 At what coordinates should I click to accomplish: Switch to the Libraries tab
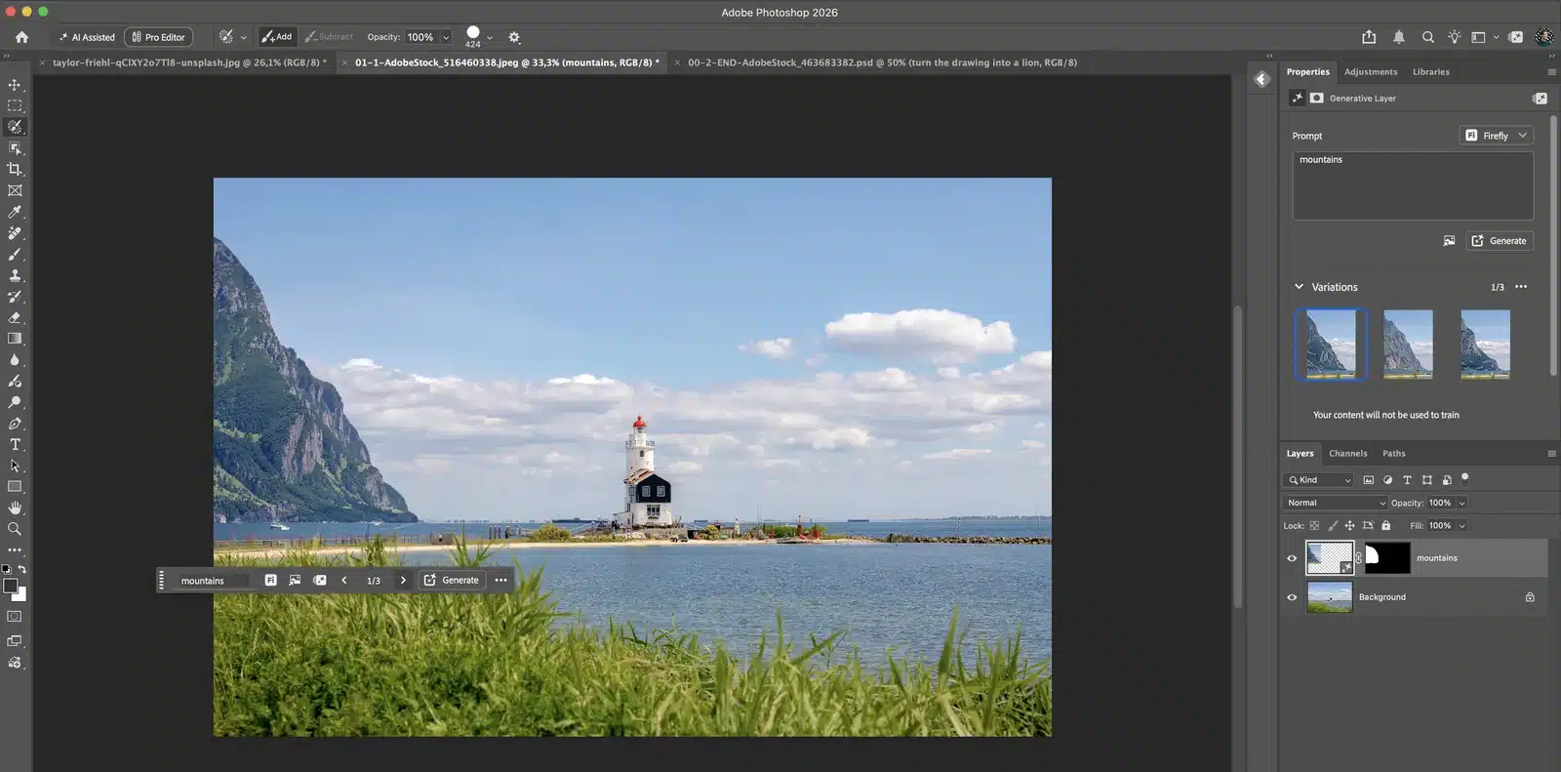coord(1431,72)
